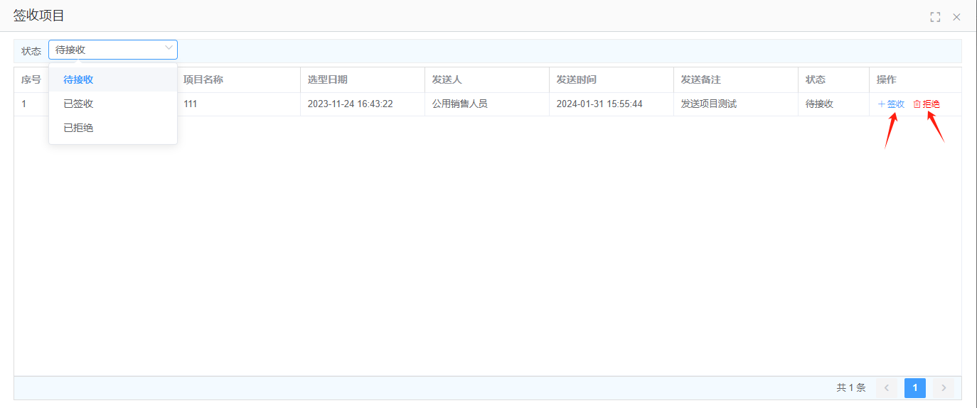The height and width of the screenshot is (408, 977).
Task: Click the 项目名称 column header
Action: pyautogui.click(x=203, y=79)
